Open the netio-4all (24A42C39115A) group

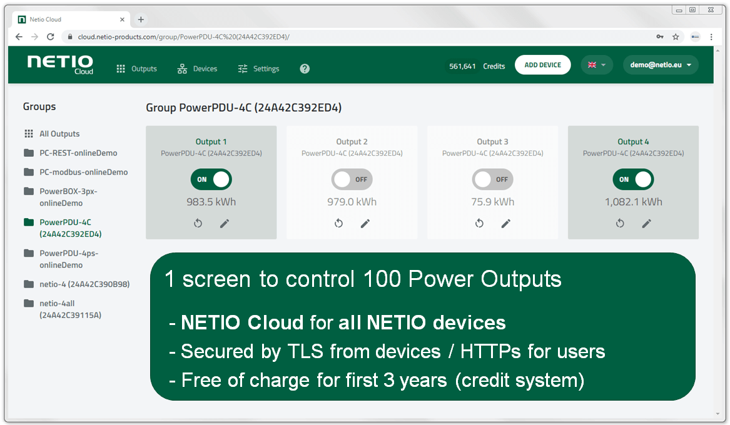click(x=63, y=309)
